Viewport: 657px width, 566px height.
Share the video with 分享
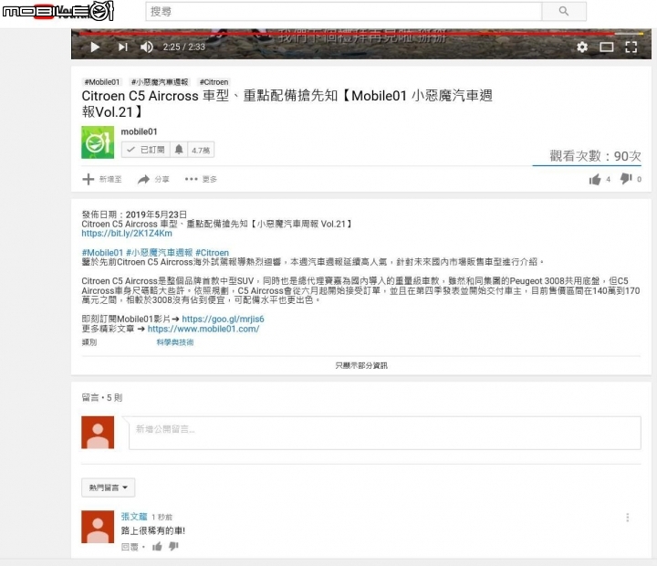coord(153,180)
